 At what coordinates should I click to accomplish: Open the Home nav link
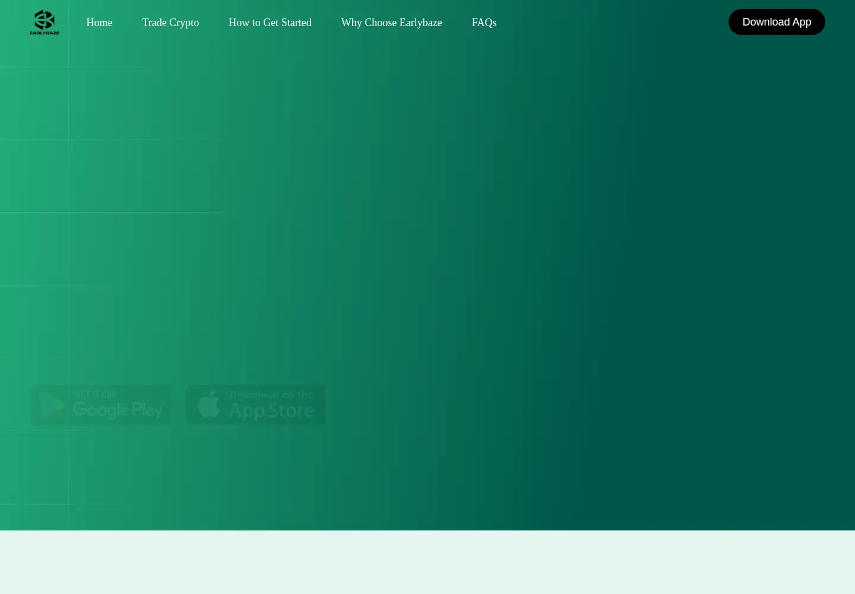pyautogui.click(x=99, y=23)
